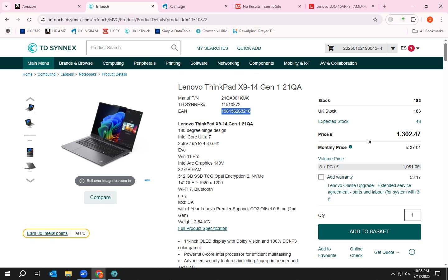Click info icon beside Get Quote
This screenshot has width=448, height=280.
point(412,252)
